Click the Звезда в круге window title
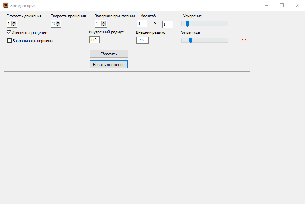Image resolution: width=305 pixels, height=204 pixels. coord(24,6)
